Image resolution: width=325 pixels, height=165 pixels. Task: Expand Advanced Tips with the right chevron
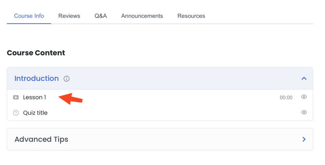[x=304, y=139]
